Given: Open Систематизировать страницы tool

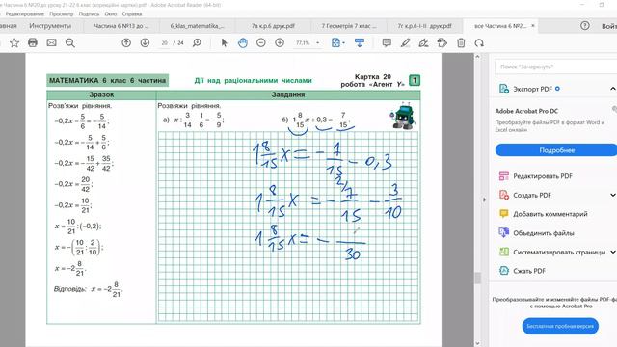Looking at the screenshot, I should pyautogui.click(x=559, y=253).
